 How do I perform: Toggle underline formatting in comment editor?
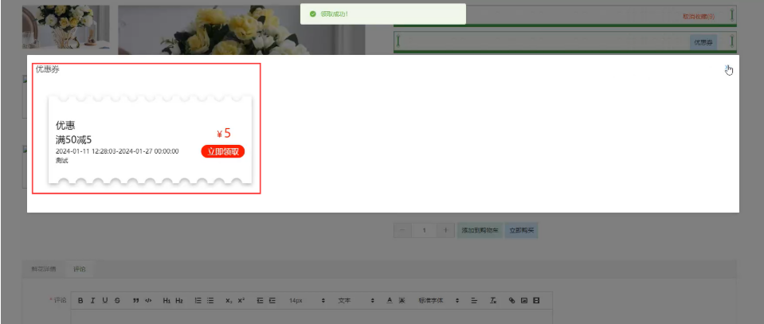click(x=104, y=301)
